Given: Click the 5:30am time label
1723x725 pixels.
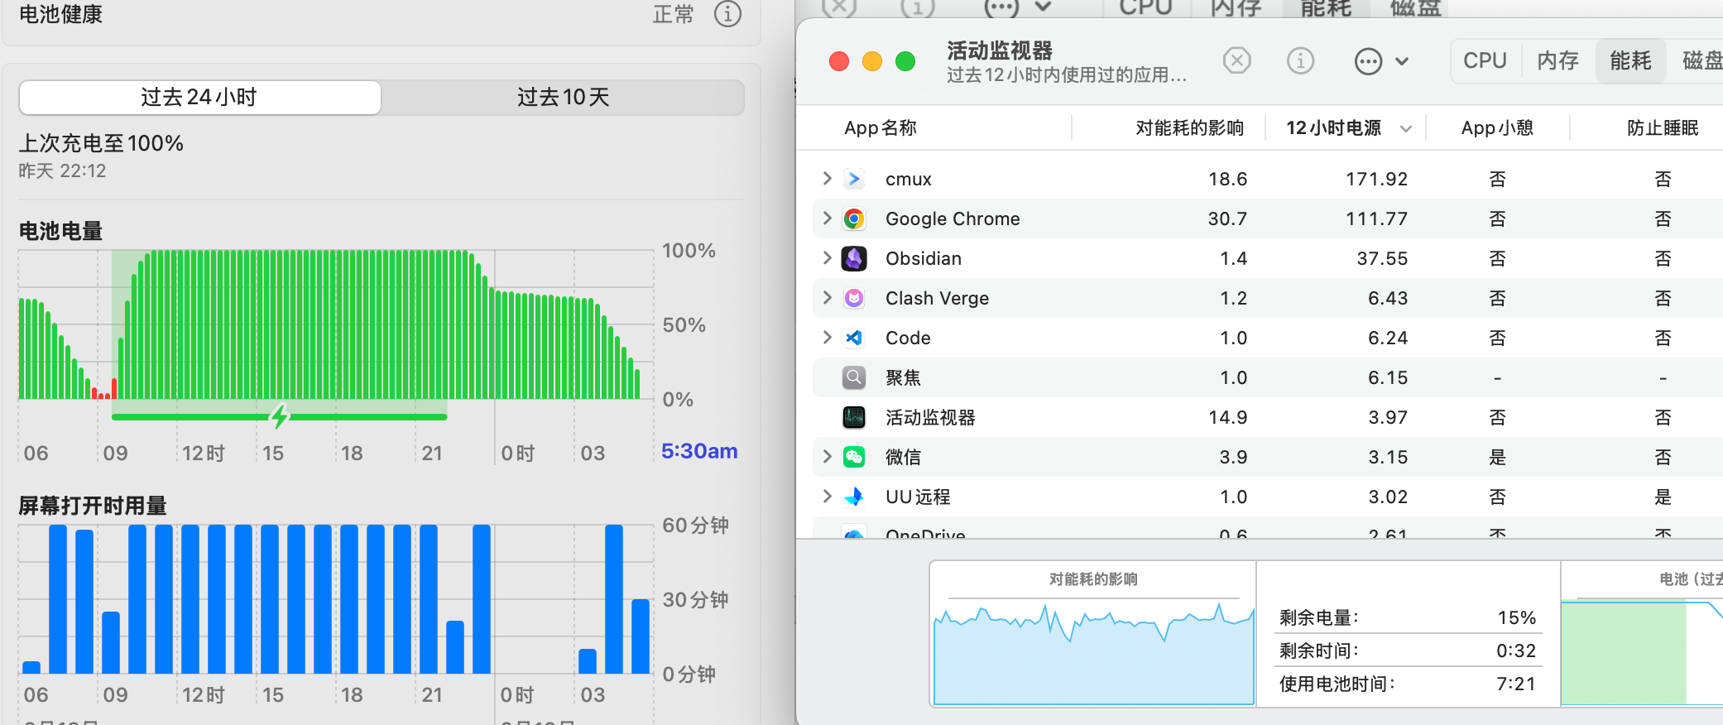Looking at the screenshot, I should 699,451.
